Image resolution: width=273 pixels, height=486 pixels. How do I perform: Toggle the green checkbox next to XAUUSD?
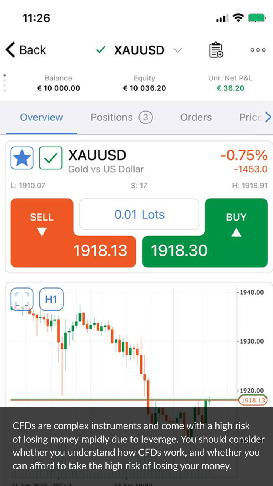point(51,158)
